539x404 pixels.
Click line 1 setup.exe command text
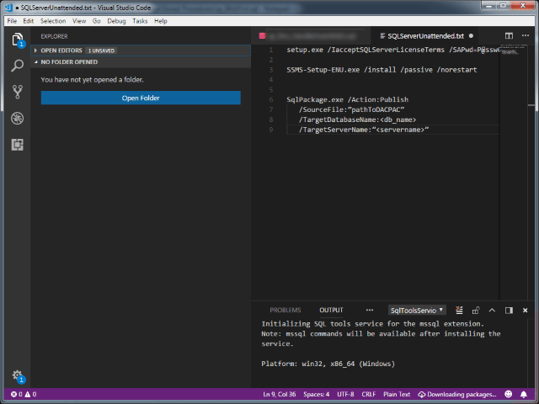(x=392, y=50)
